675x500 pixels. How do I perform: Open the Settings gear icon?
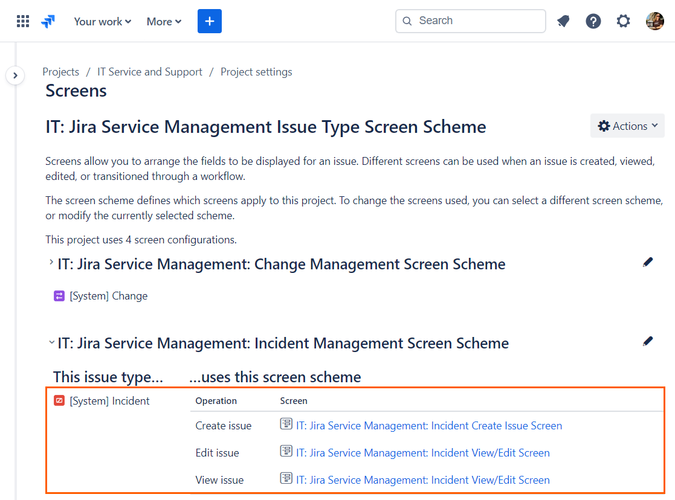623,21
